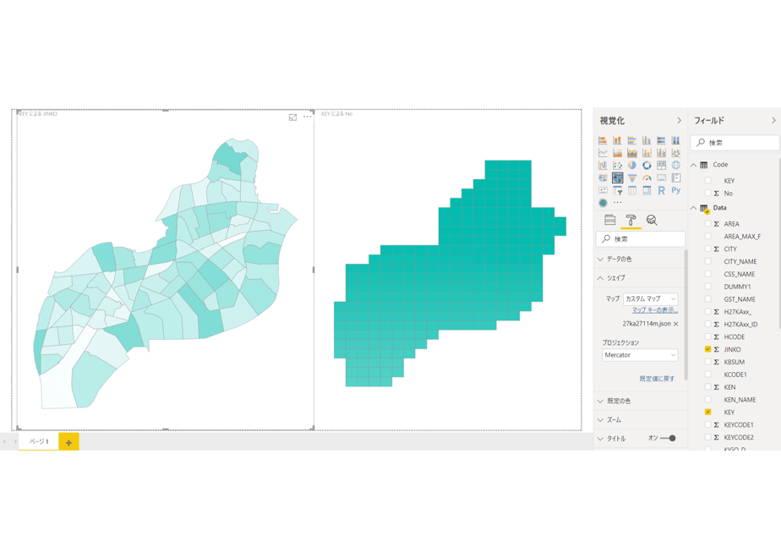Click the fields pane 検索 search box
Viewport: 781px width, 558px height.
[735, 143]
